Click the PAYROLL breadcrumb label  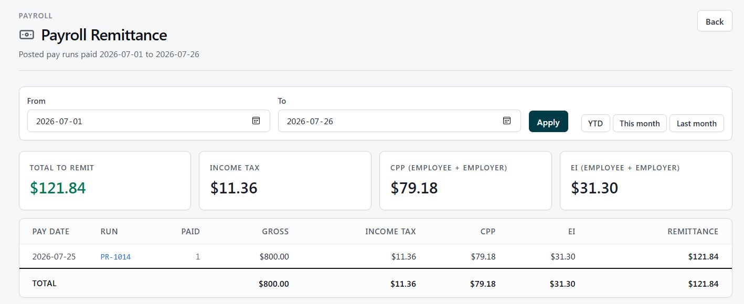point(36,16)
